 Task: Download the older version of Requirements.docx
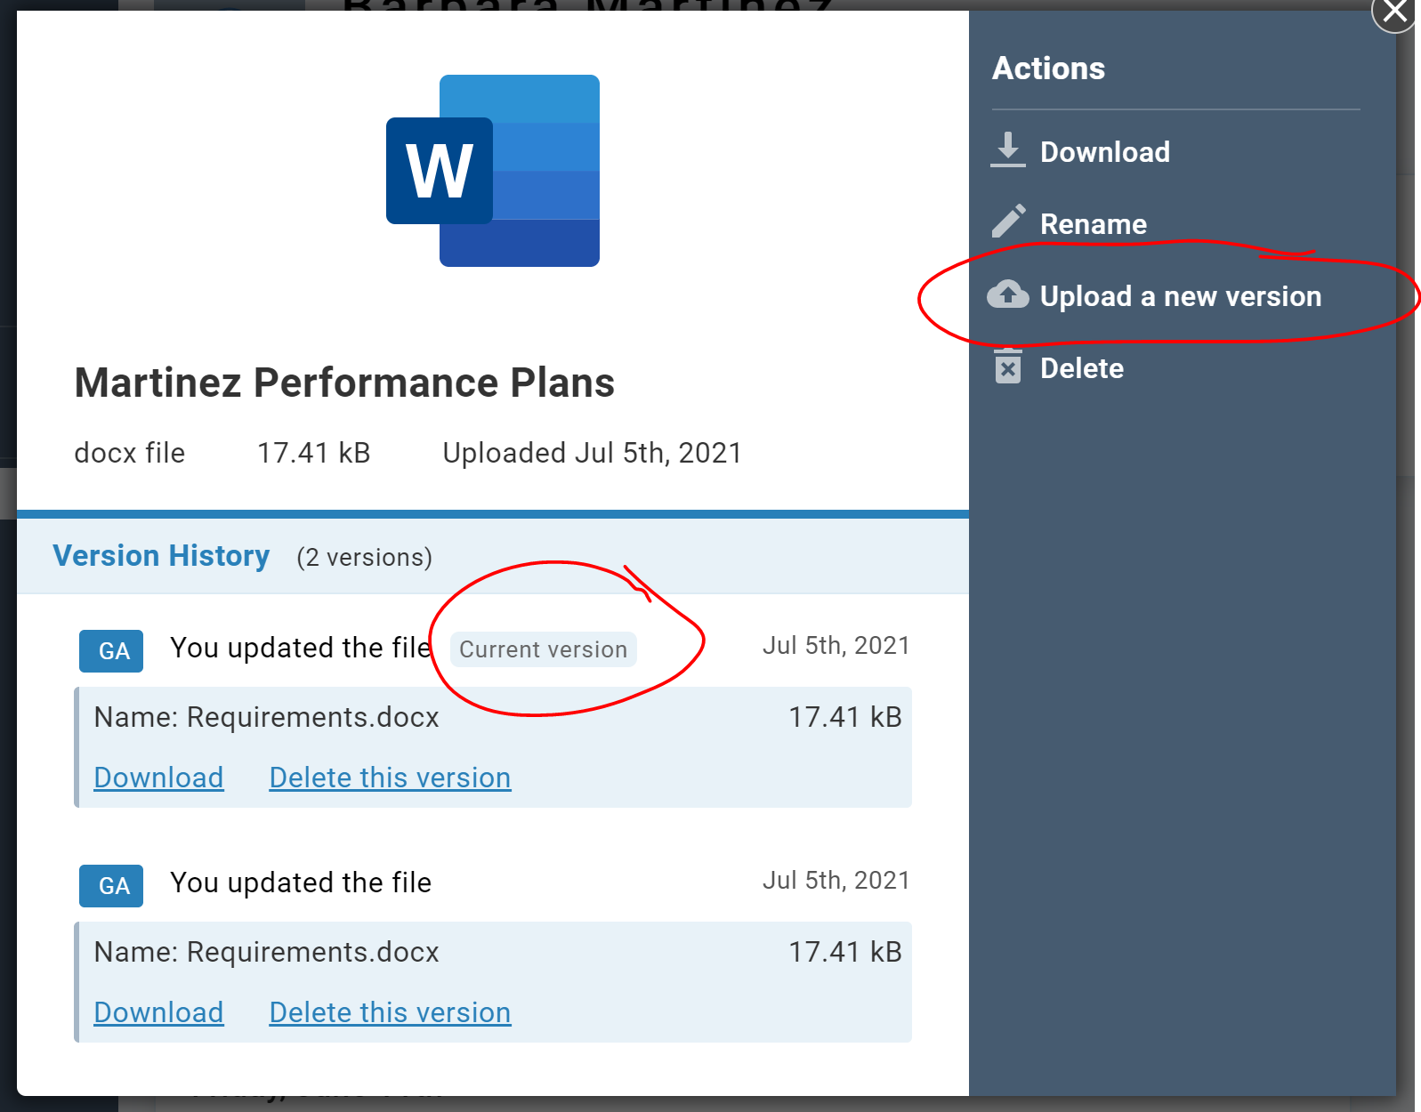[x=158, y=1012]
